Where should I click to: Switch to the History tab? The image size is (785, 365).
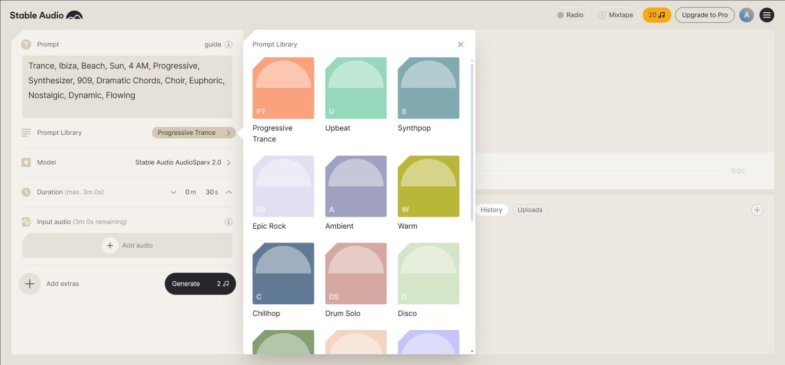491,210
